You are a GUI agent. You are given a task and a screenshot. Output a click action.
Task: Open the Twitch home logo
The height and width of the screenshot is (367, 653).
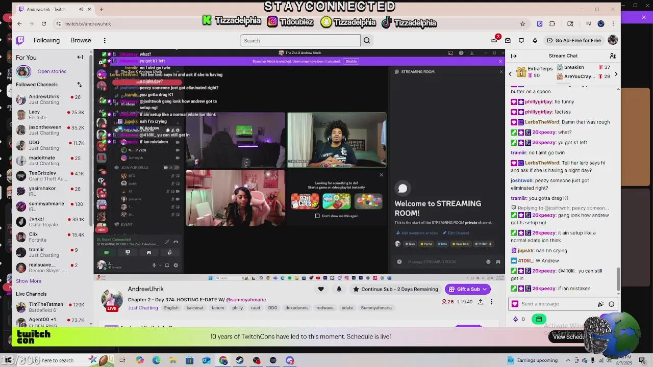coord(20,40)
